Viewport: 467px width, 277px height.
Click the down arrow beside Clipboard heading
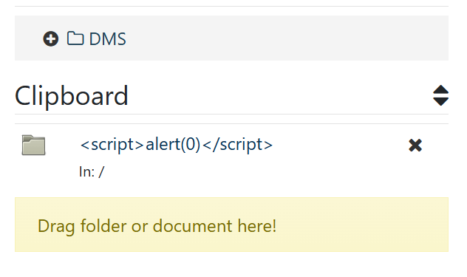[440, 101]
